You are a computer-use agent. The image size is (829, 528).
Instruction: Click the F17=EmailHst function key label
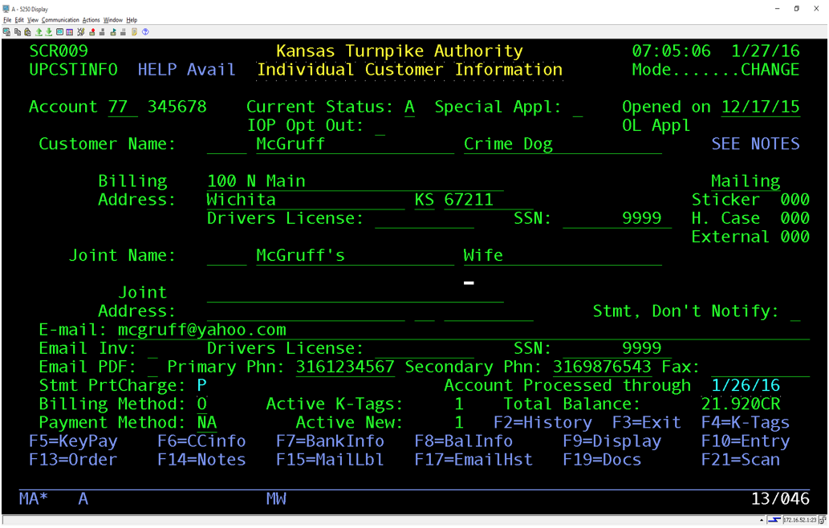[x=473, y=459]
